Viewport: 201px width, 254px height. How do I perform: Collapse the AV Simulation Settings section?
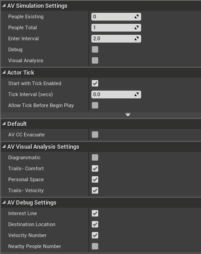click(x=4, y=6)
